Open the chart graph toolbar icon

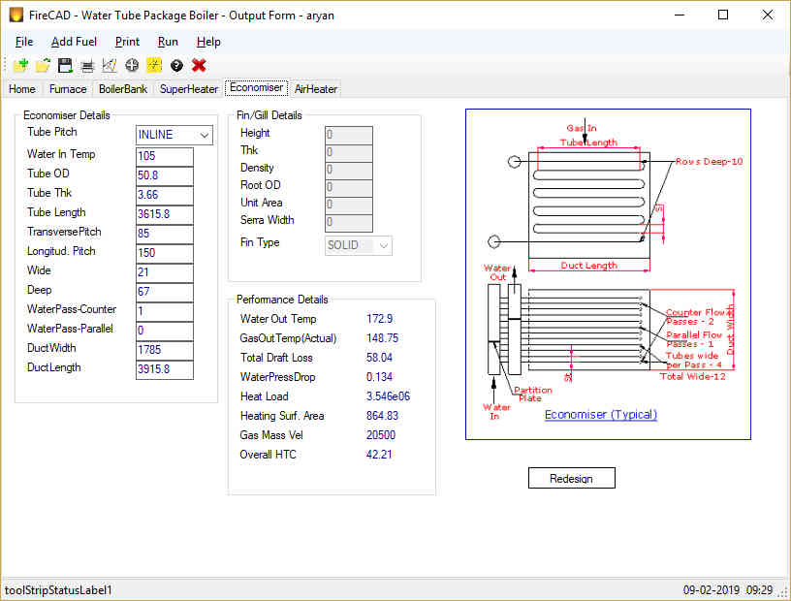coord(110,65)
